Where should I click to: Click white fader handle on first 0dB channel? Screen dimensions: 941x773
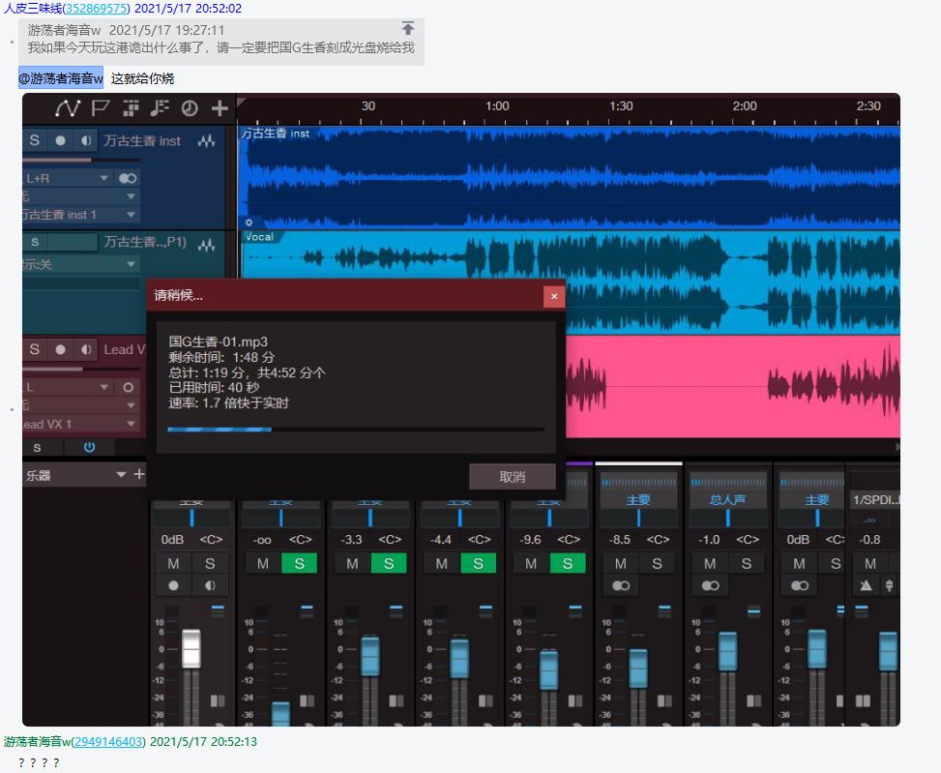point(191,648)
